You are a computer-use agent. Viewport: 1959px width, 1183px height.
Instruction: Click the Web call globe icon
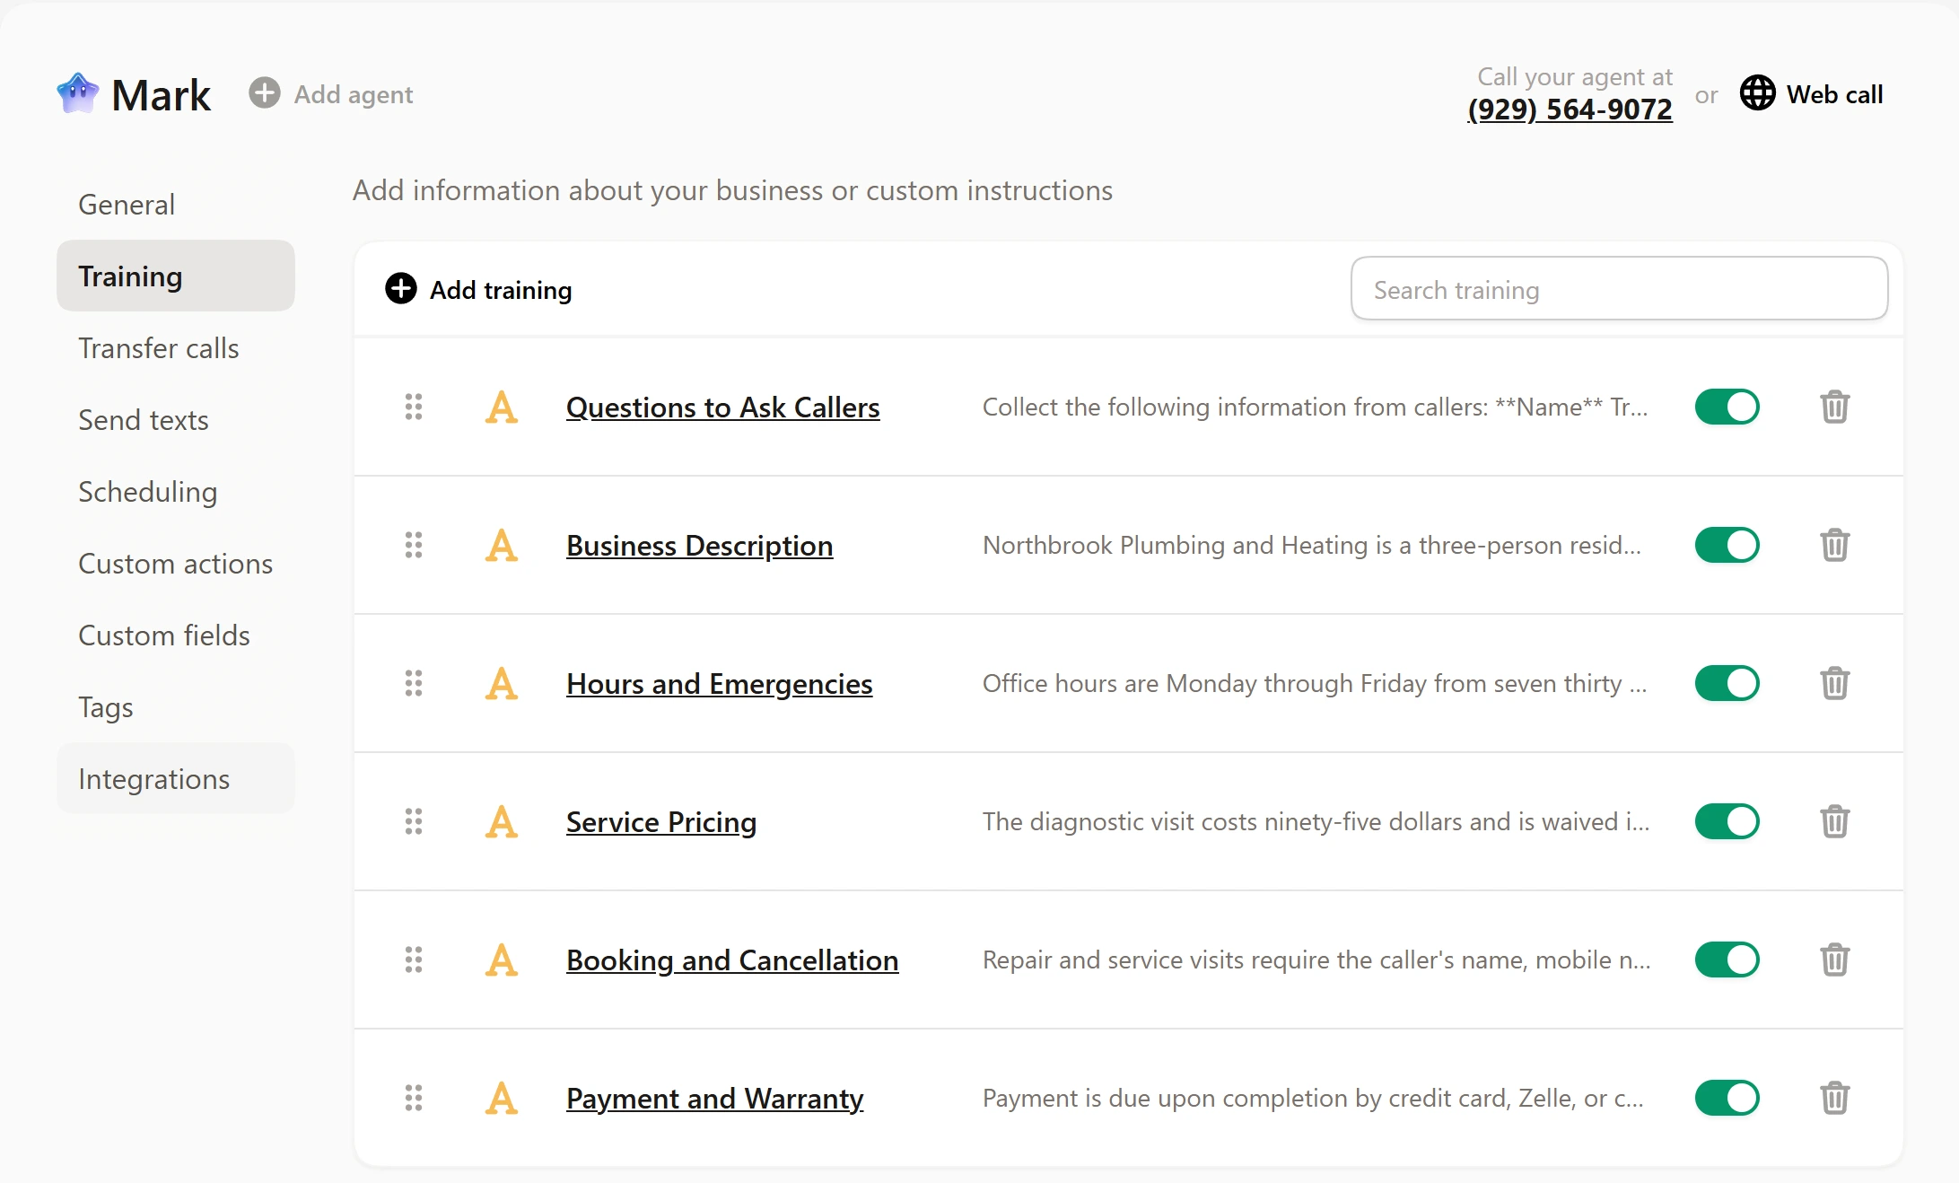[1757, 93]
